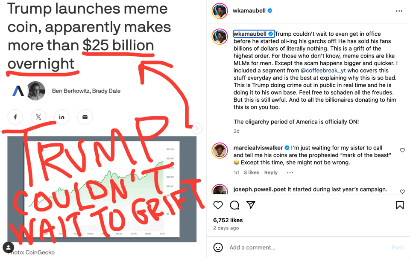Open comments via speech bubble icon
The image size is (410, 258).
234,205
